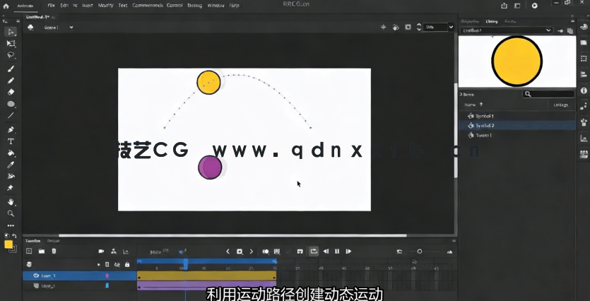Screen dimensions: 590x301
Task: Open the workspace switcher icon
Action: pyautogui.click(x=517, y=6)
